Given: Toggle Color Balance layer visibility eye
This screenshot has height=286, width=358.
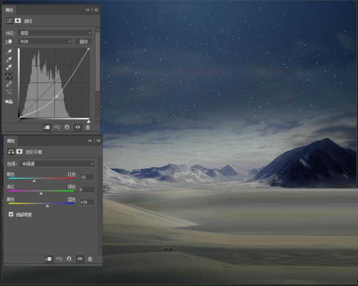Looking at the screenshot, I should pos(79,259).
